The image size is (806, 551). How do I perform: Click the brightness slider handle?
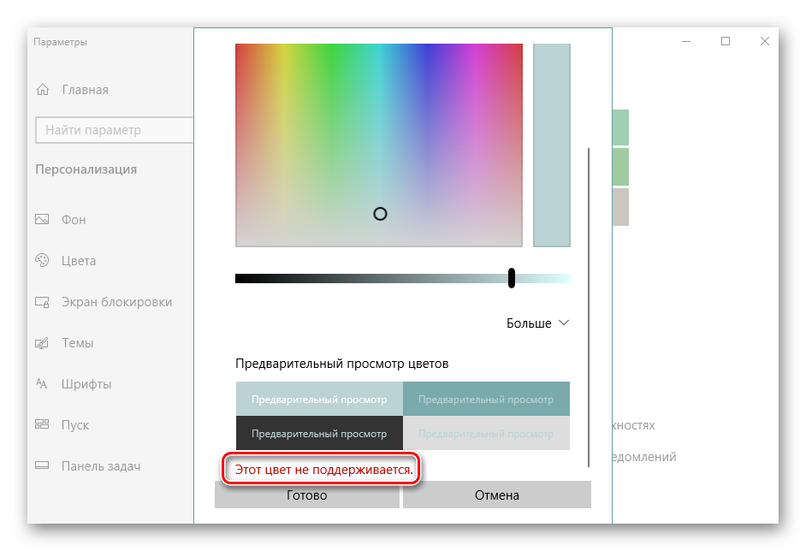point(512,278)
